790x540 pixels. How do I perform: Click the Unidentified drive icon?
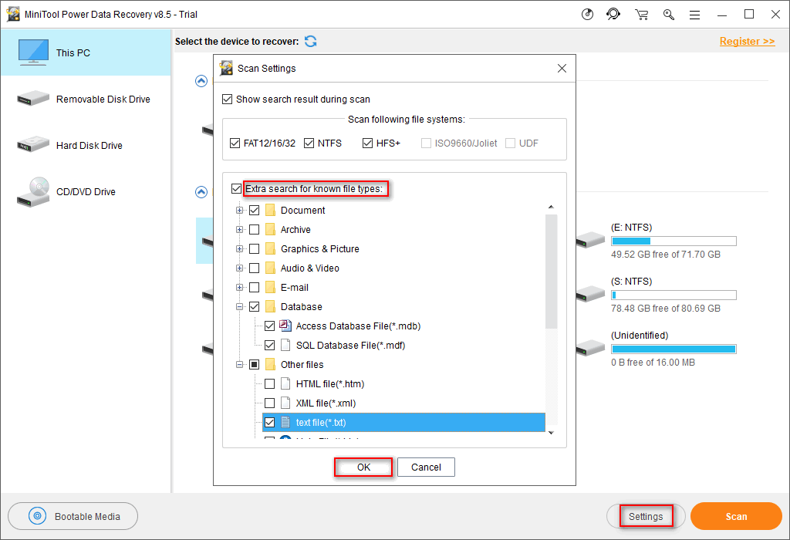tap(590, 348)
